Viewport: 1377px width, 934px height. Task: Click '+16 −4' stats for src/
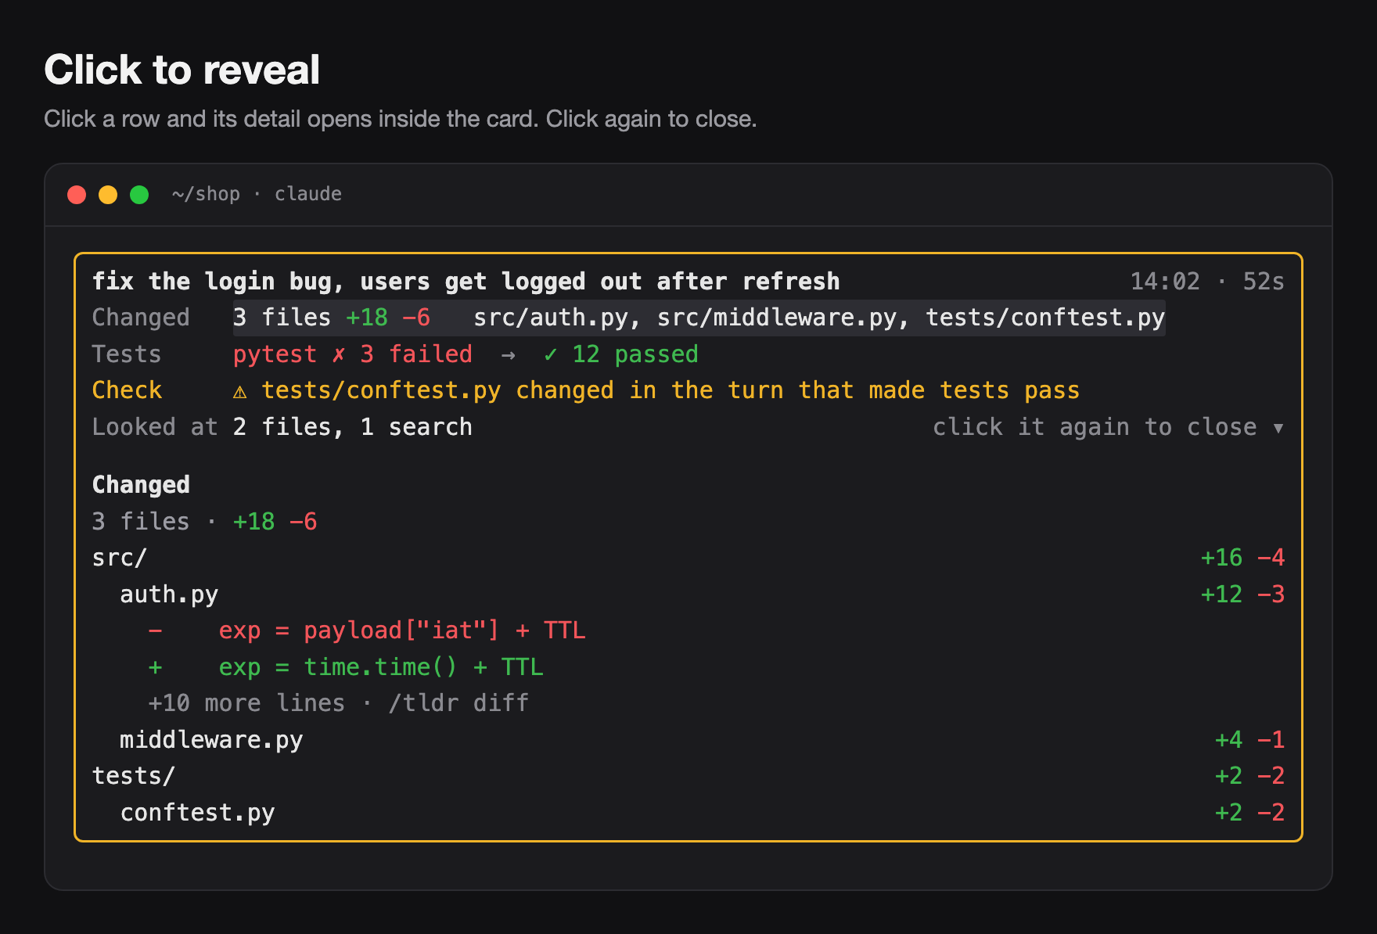click(1242, 558)
